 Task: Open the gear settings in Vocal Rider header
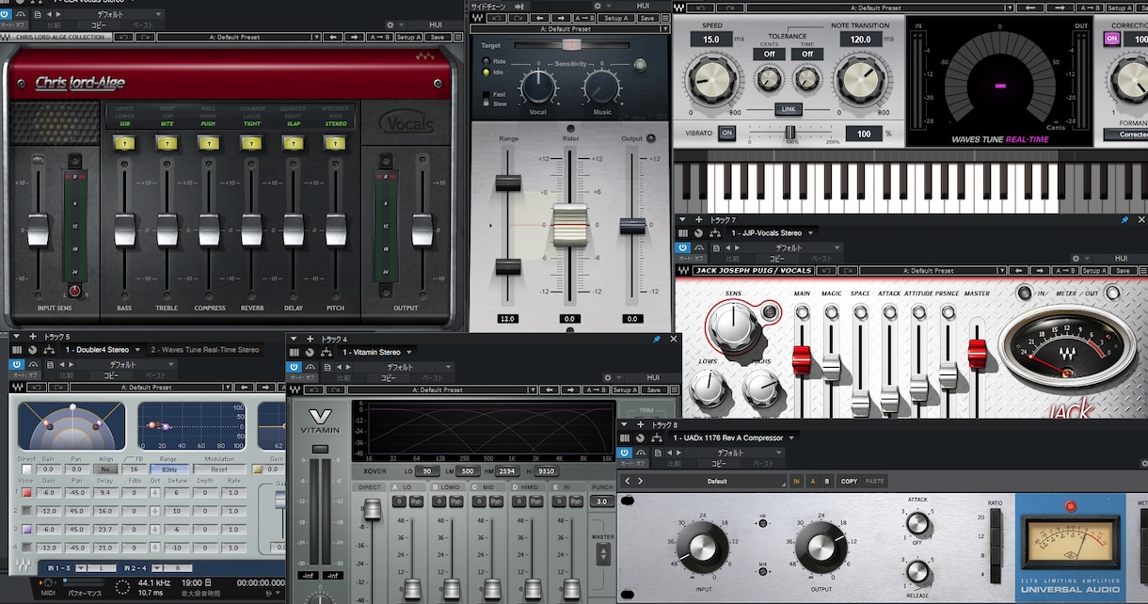point(596,6)
